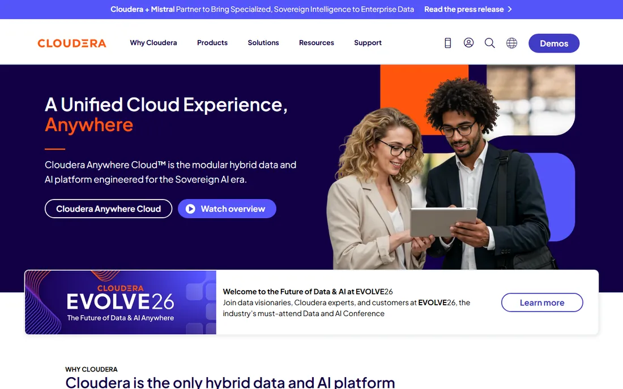The image size is (623, 389).
Task: Open the search magnifier icon
Action: click(x=489, y=43)
